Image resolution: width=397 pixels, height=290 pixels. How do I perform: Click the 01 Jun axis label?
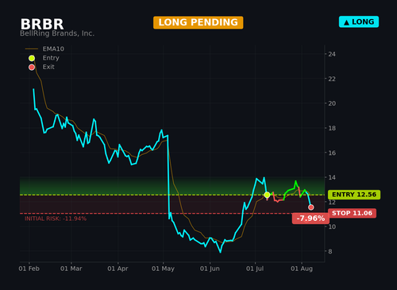[x=210, y=269]
